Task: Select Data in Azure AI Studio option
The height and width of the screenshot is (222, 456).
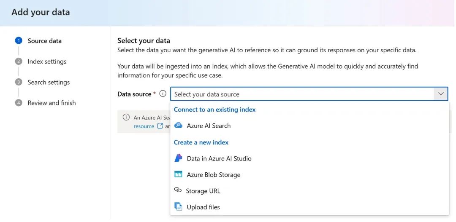Action: [219, 158]
